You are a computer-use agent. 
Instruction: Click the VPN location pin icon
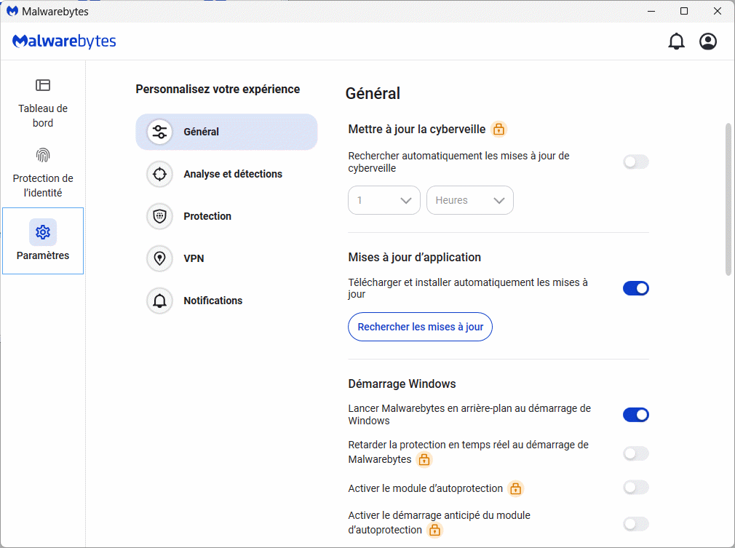pyautogui.click(x=159, y=258)
